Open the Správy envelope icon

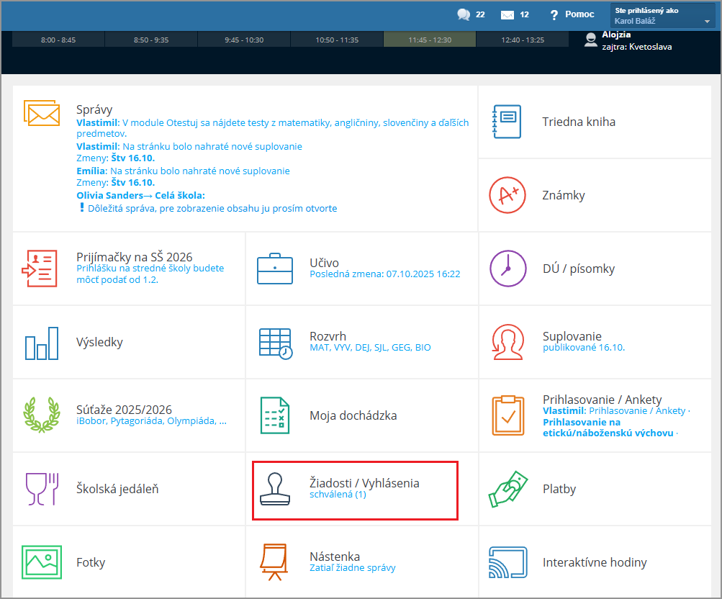point(41,113)
